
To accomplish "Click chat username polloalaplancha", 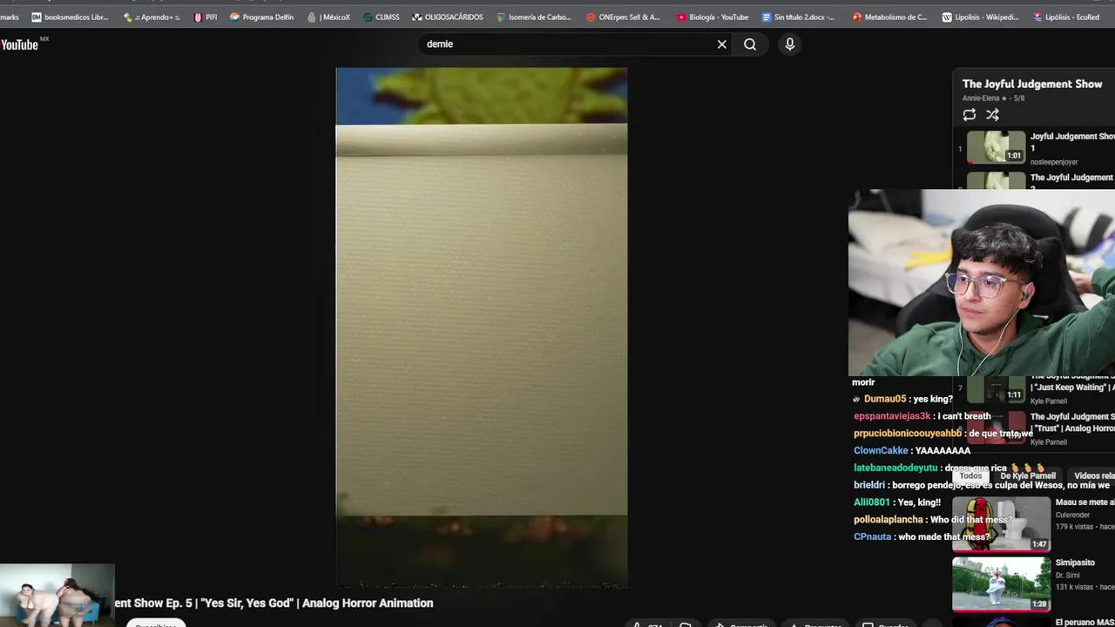I will (888, 519).
